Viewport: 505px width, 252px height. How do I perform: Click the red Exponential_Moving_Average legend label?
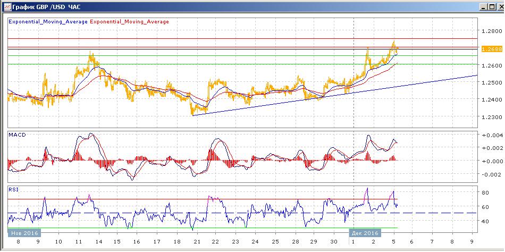(x=130, y=22)
